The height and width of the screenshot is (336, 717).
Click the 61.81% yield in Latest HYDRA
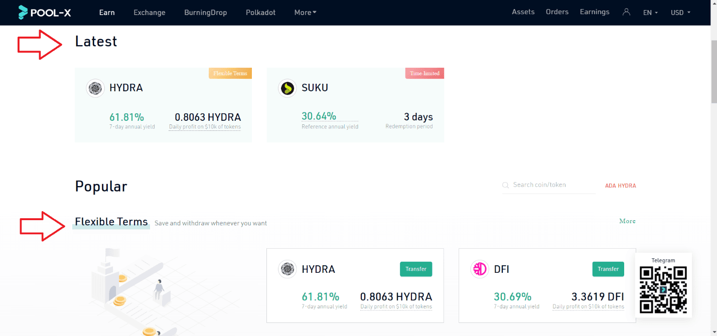tap(126, 117)
